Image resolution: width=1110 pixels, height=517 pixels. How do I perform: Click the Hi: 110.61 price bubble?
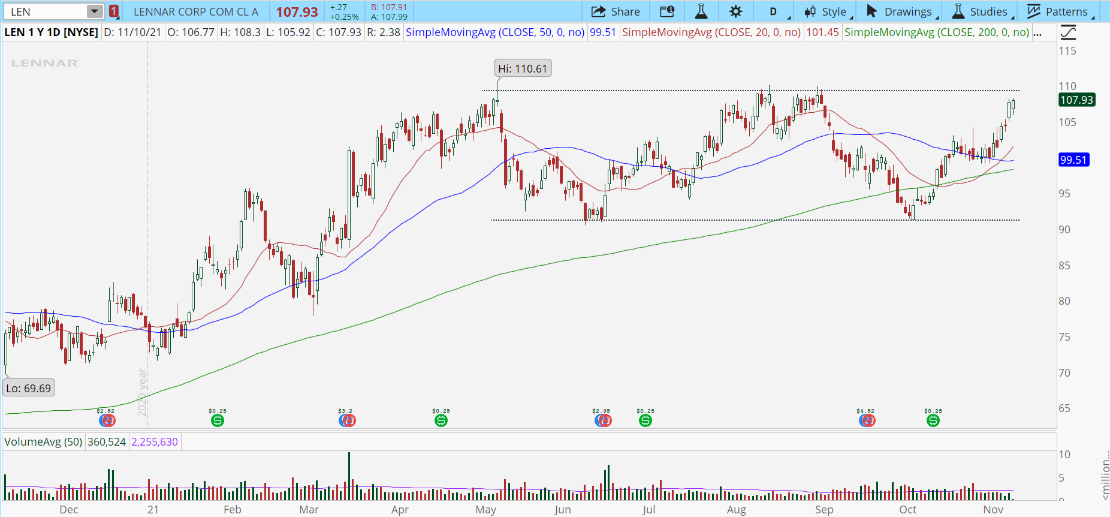[x=523, y=68]
